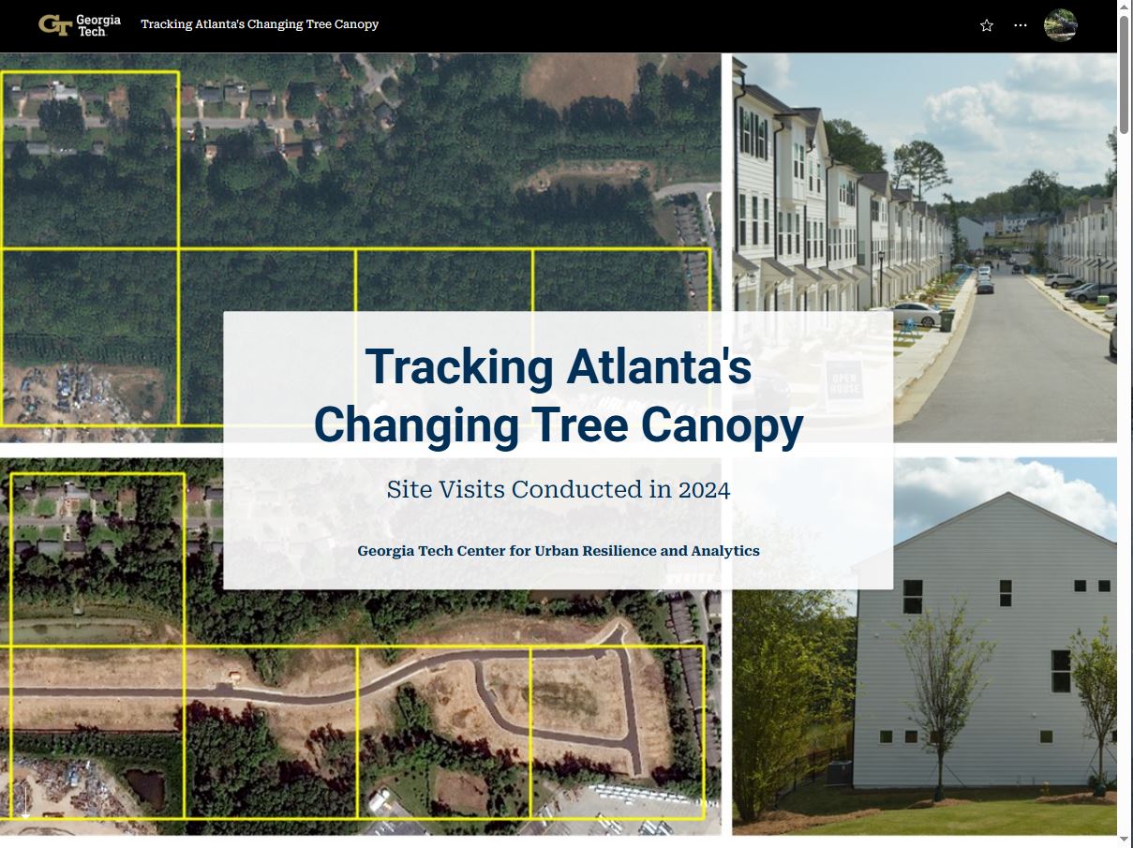This screenshot has width=1133, height=848.
Task: Click the Georgia Tech Center for Urban Resilience byline
Action: tap(559, 551)
